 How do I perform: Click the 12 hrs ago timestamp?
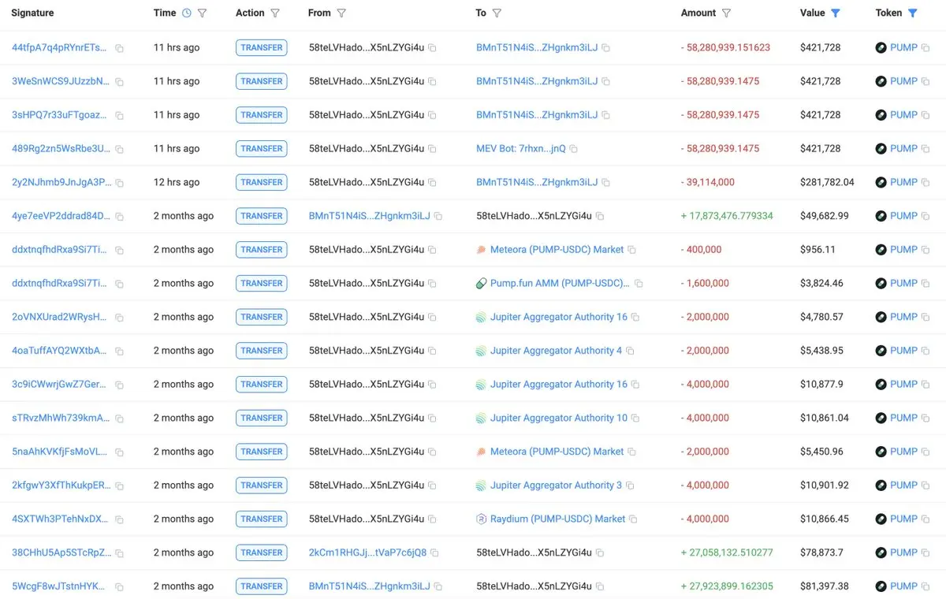[177, 182]
